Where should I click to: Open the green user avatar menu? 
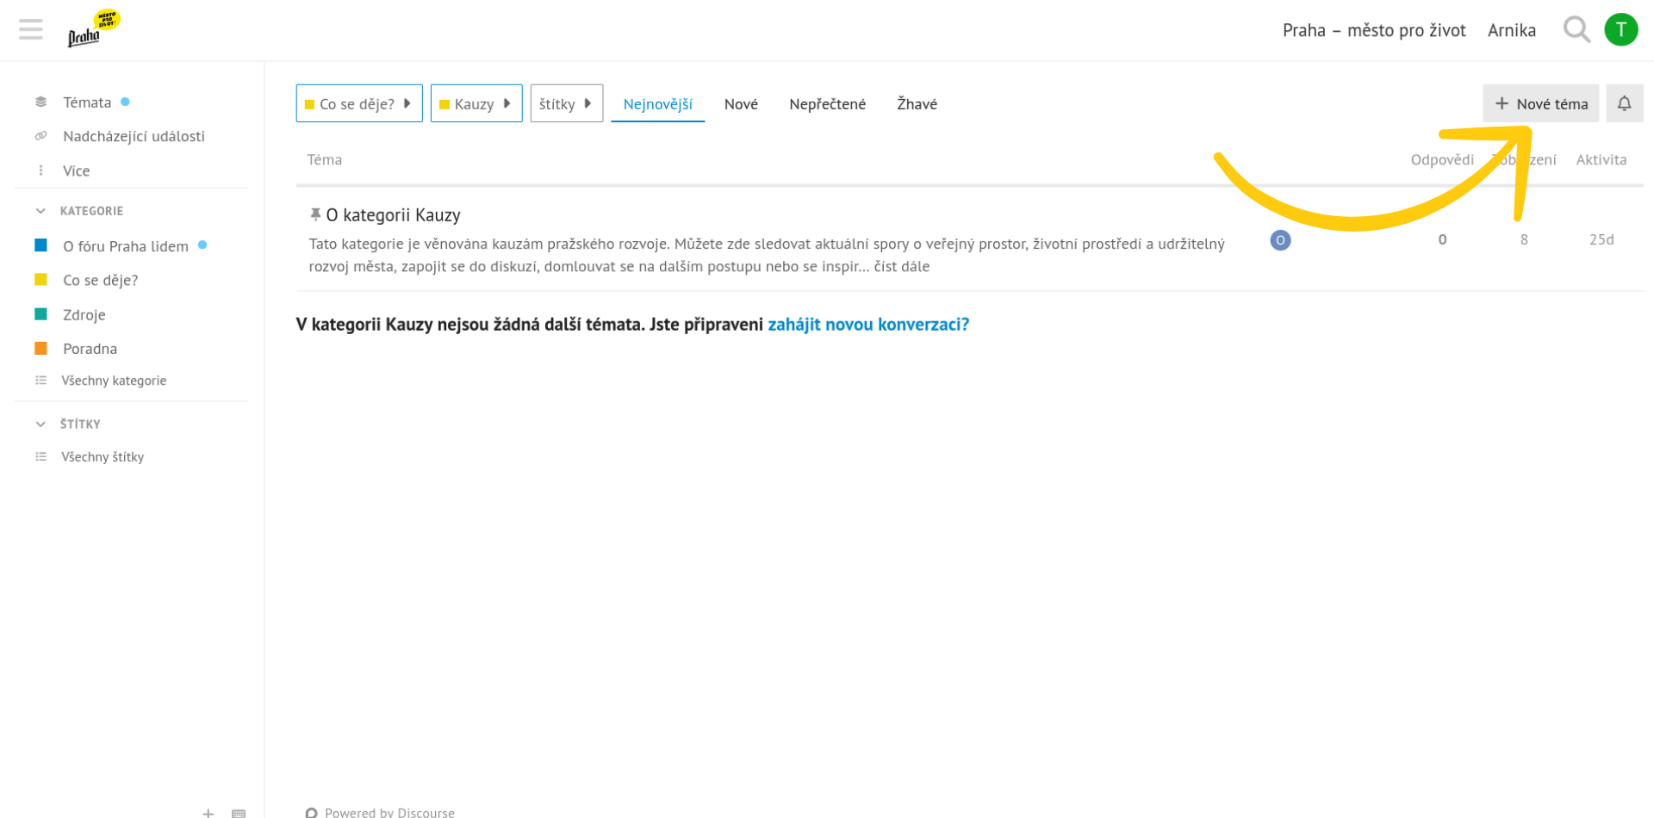click(1620, 30)
